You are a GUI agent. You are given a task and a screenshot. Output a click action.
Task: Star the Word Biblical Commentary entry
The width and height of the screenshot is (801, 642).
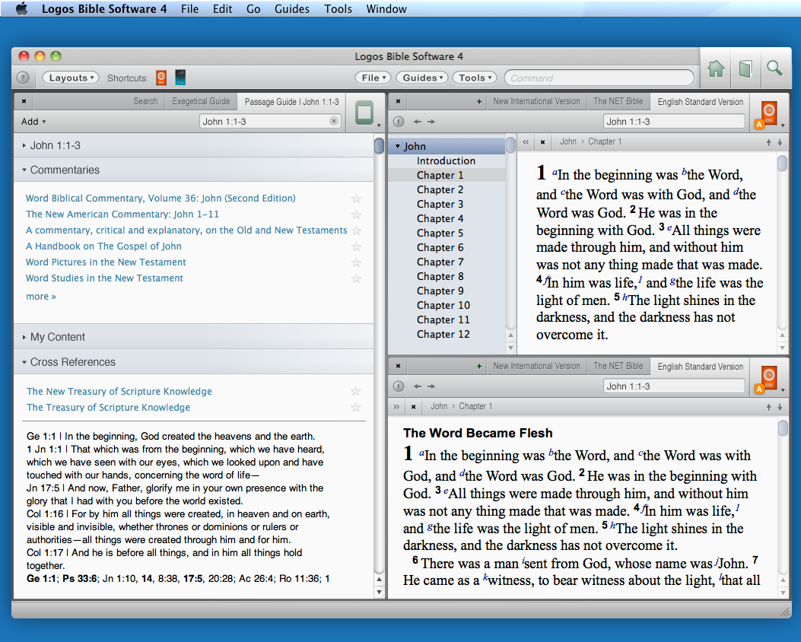[356, 199]
